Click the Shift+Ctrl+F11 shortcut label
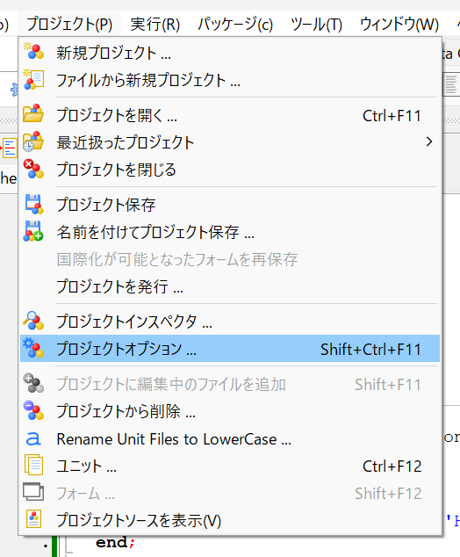The image size is (460, 557). click(370, 350)
